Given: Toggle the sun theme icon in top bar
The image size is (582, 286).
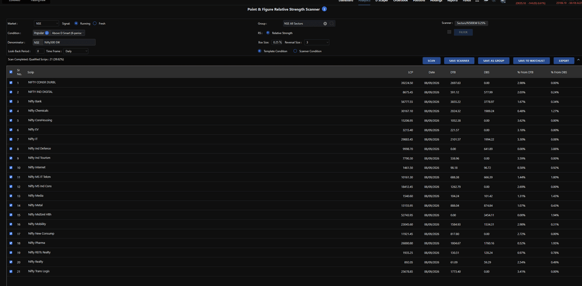Looking at the screenshot, I should [494, 1].
